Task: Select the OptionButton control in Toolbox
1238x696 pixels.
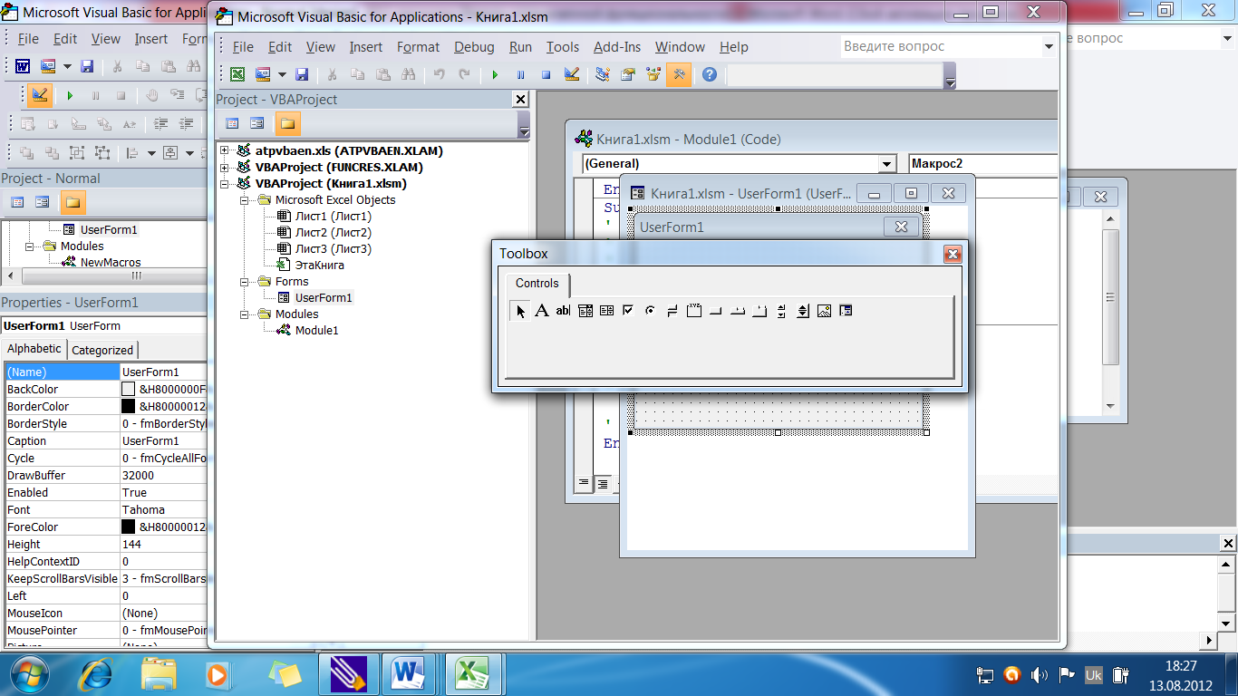Action: pyautogui.click(x=651, y=311)
